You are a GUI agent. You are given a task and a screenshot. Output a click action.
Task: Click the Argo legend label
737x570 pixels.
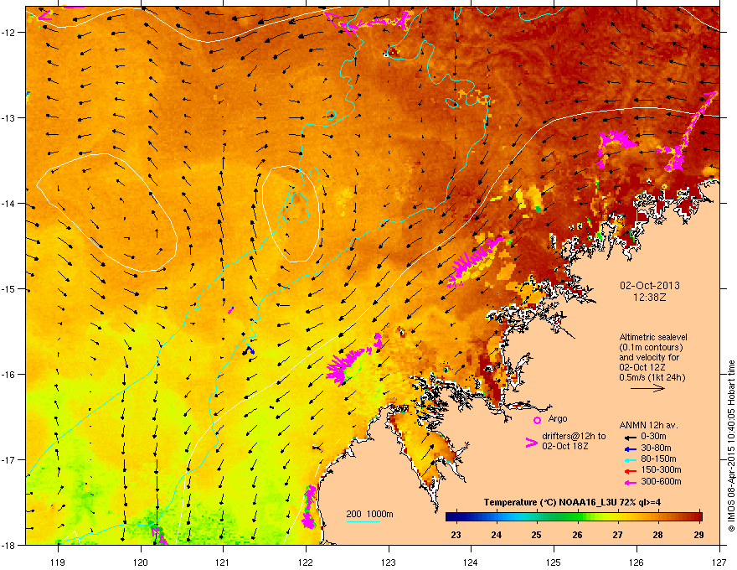[x=558, y=418]
